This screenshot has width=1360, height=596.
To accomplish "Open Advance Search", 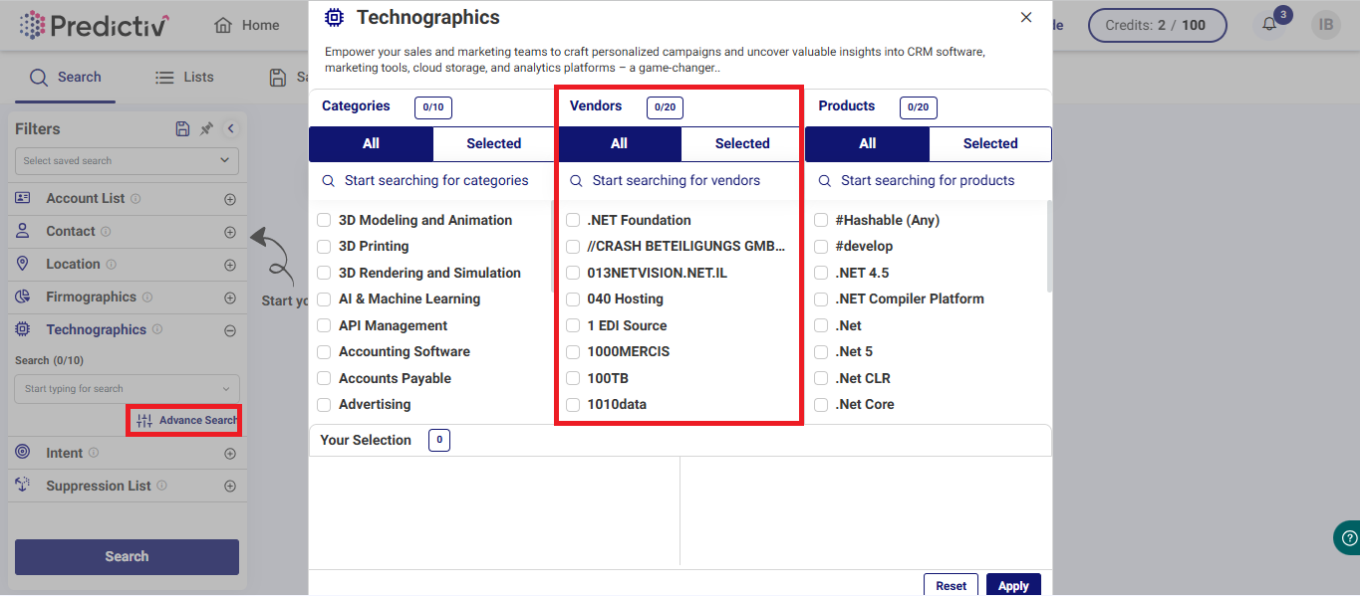I will (186, 420).
